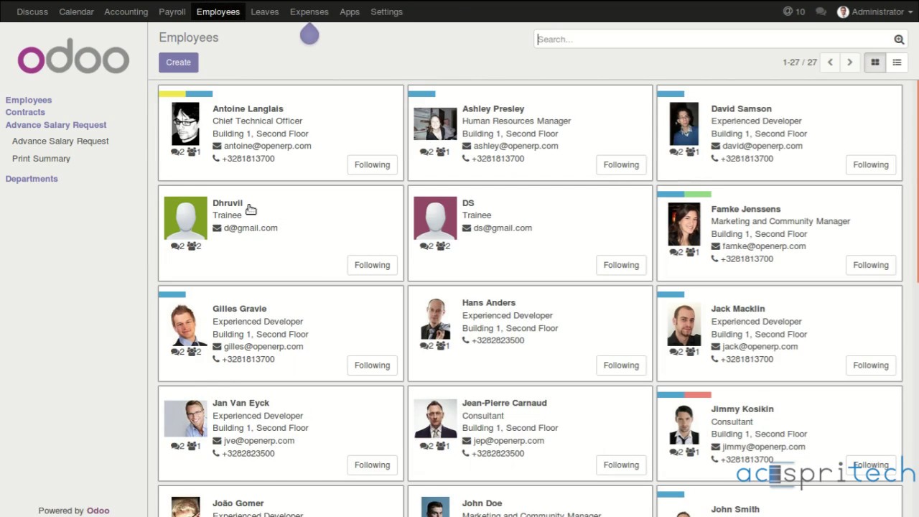Open Contracts sidebar link
Screen dimensions: 919x517
click(x=25, y=112)
